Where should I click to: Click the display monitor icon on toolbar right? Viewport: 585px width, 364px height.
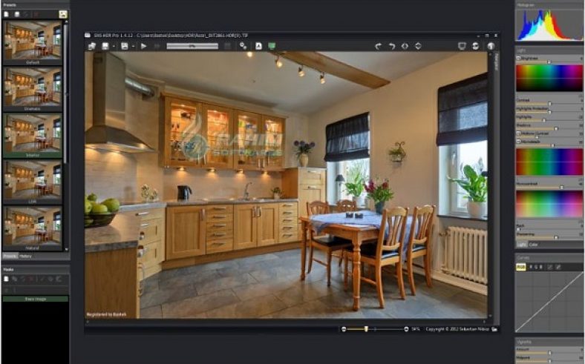[462, 46]
